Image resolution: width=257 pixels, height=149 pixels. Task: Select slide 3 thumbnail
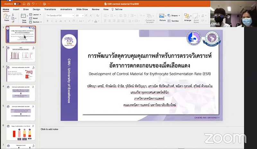coord(21,73)
